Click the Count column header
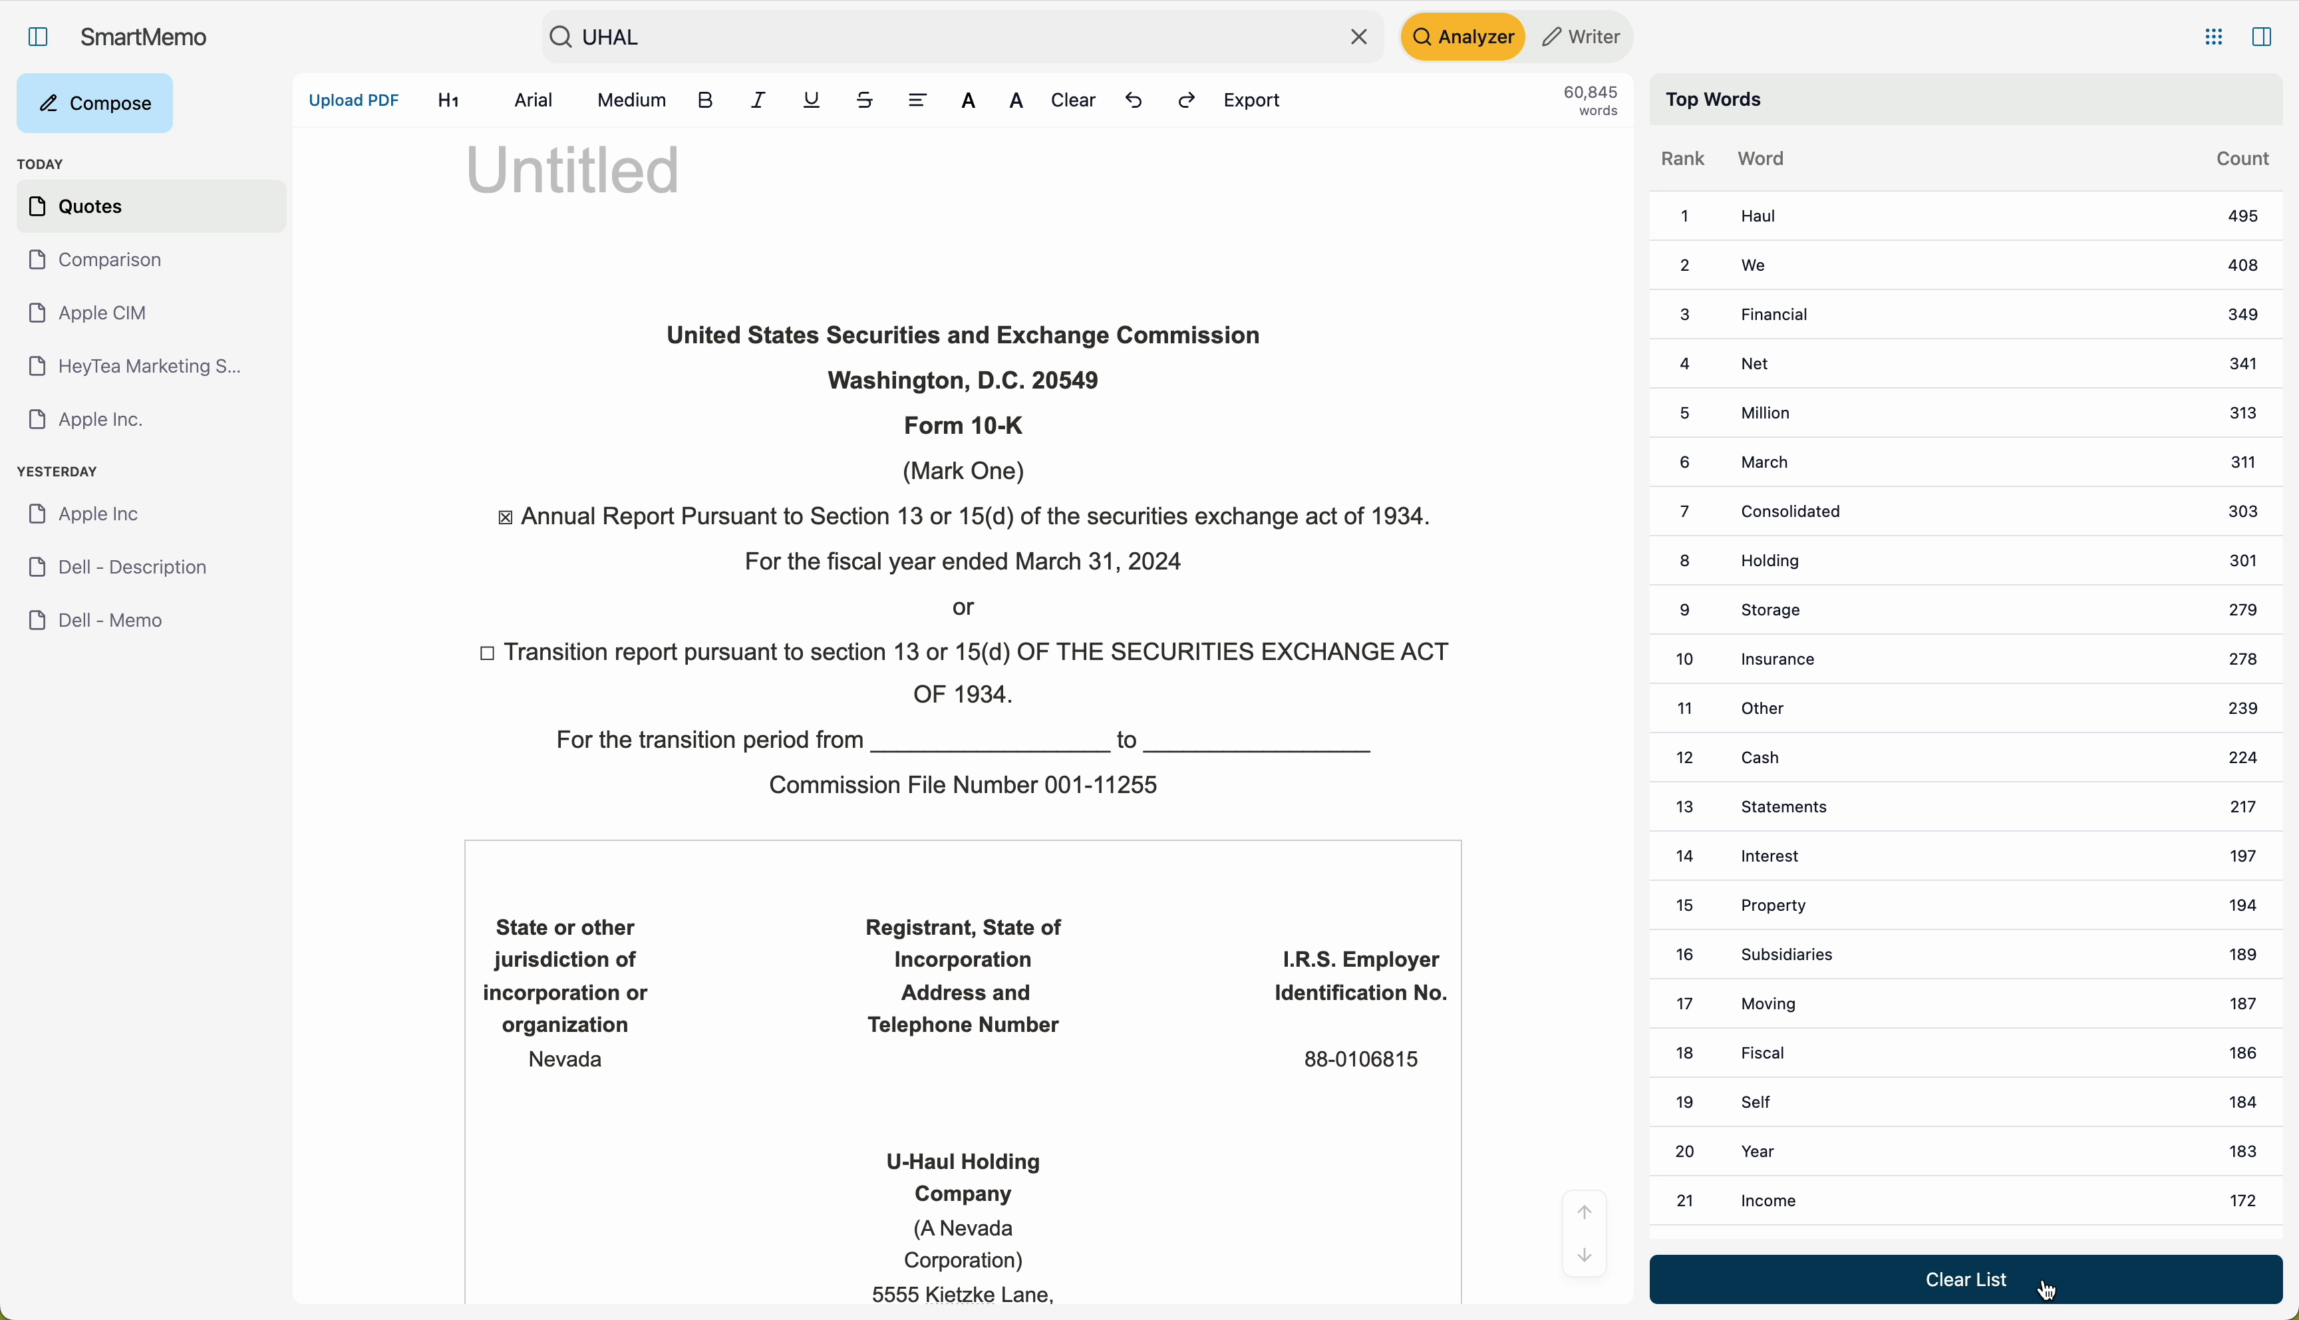 pos(2242,160)
